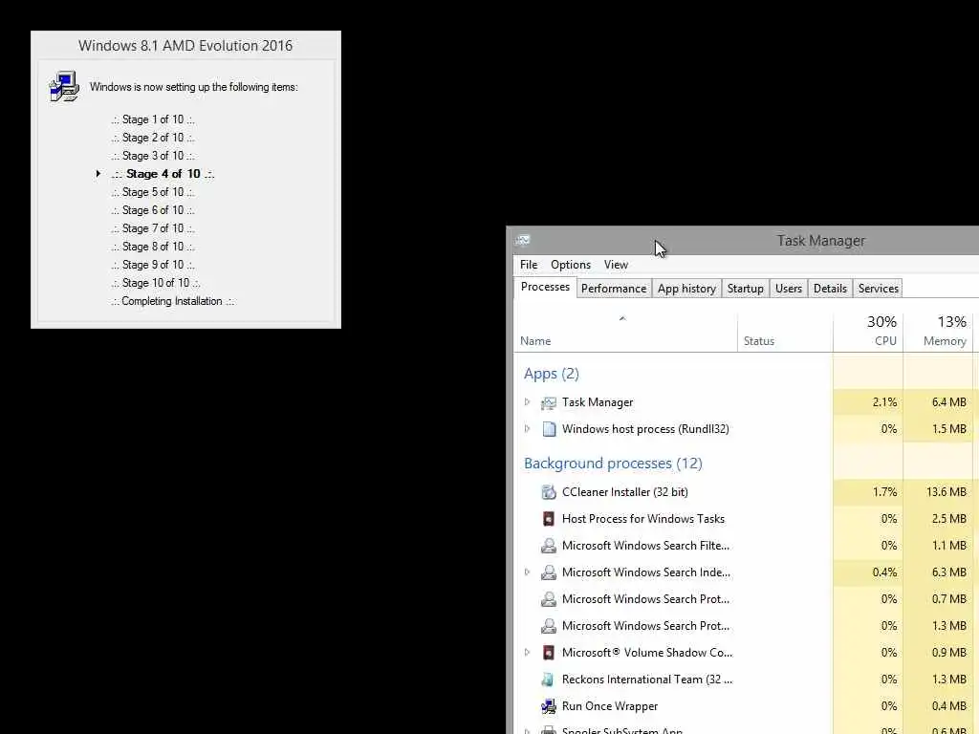The image size is (979, 734).
Task: Switch to the App history tab
Action: click(686, 289)
